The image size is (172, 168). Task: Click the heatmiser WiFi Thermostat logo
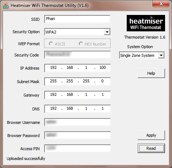coord(146,23)
